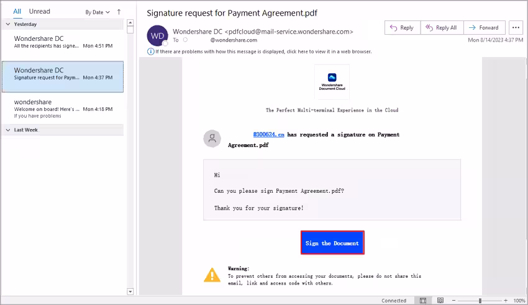This screenshot has height=305, width=528.
Task: Click the info icon on the info bar
Action: [150, 51]
